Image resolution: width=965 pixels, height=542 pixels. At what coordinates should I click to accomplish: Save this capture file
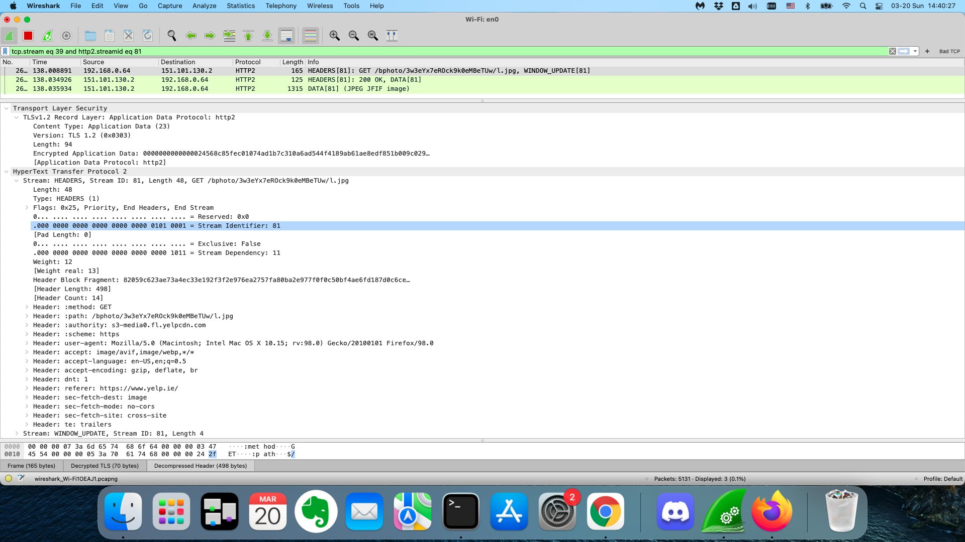[110, 36]
